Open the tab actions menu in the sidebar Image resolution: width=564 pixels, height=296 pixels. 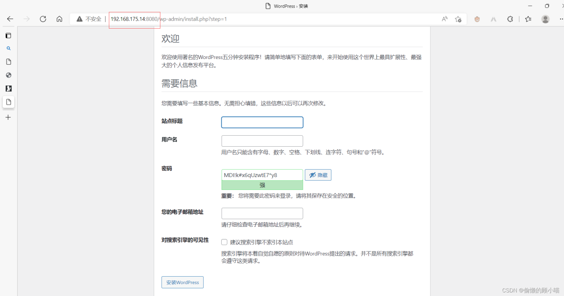(8, 36)
